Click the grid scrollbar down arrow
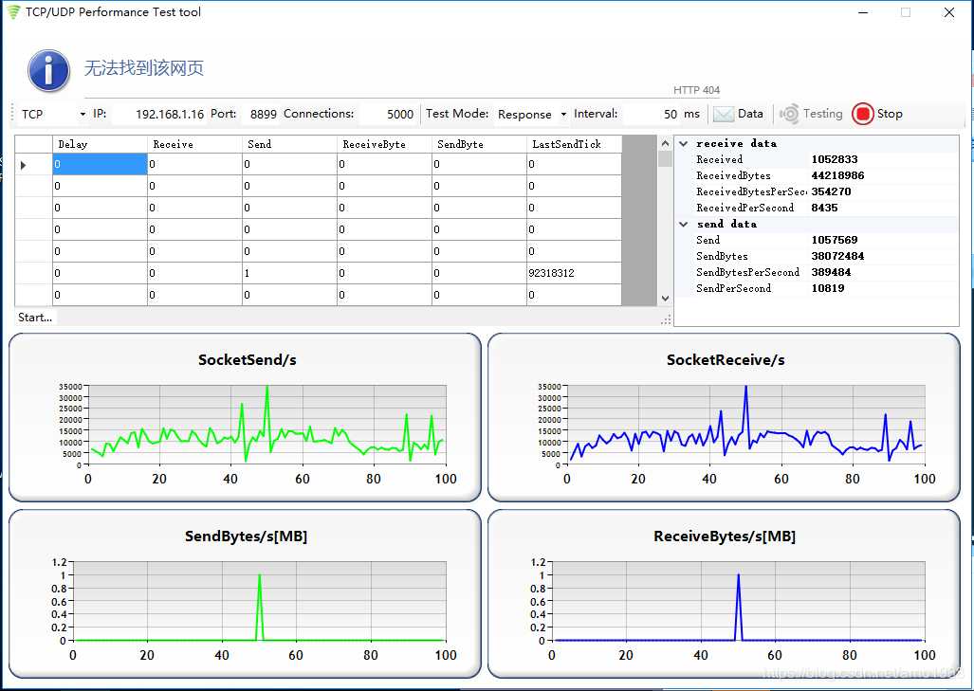 point(665,298)
